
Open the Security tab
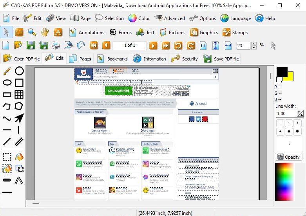(x=184, y=59)
